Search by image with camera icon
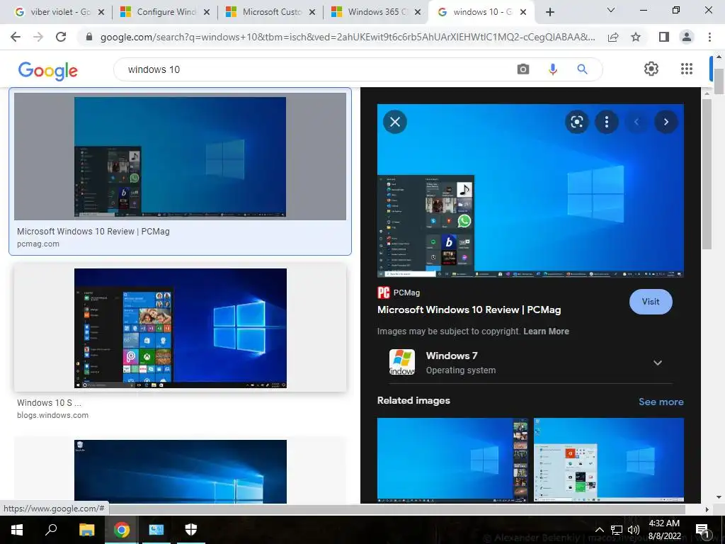Viewport: 725px width, 544px height. click(523, 69)
